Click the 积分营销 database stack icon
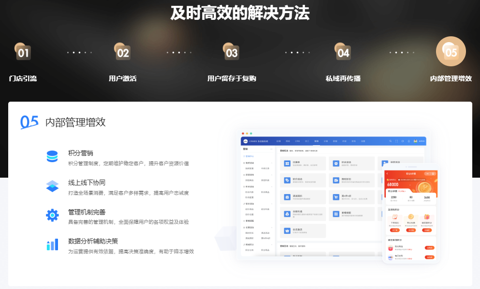480x289 pixels. click(52, 156)
